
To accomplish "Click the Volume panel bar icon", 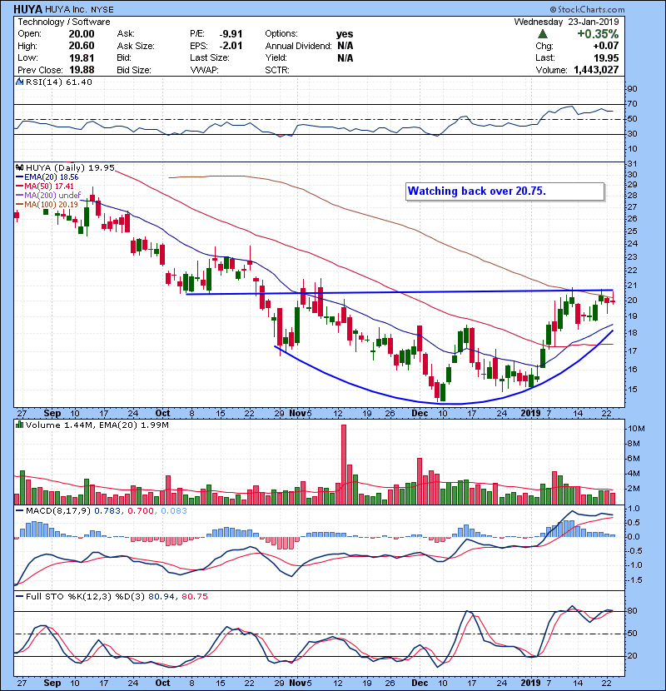I will pos(19,425).
